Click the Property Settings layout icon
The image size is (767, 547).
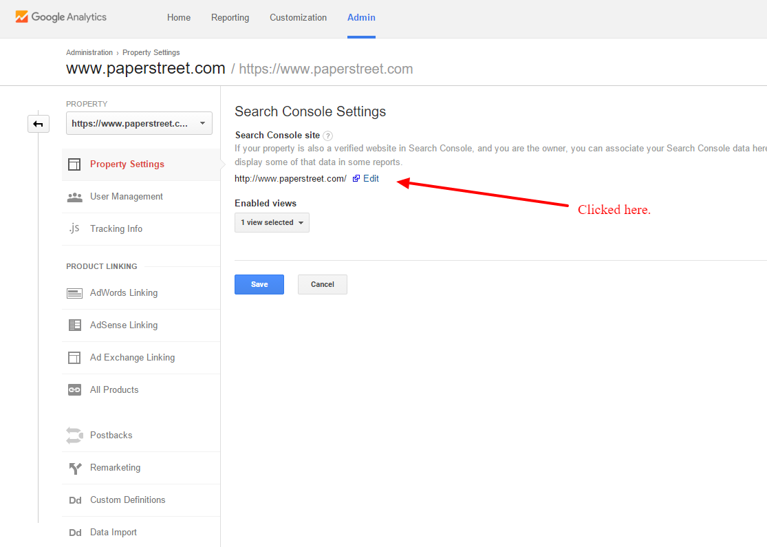pos(74,164)
